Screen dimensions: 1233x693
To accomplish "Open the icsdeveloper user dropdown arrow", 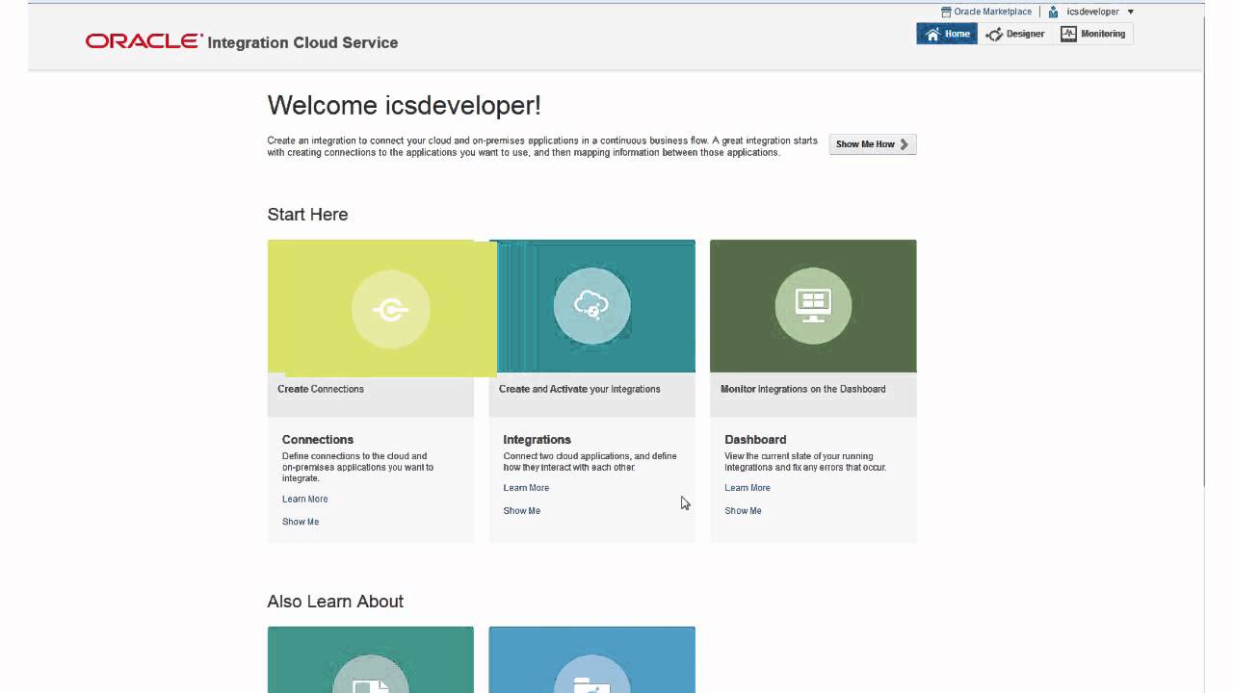I will click(1130, 12).
